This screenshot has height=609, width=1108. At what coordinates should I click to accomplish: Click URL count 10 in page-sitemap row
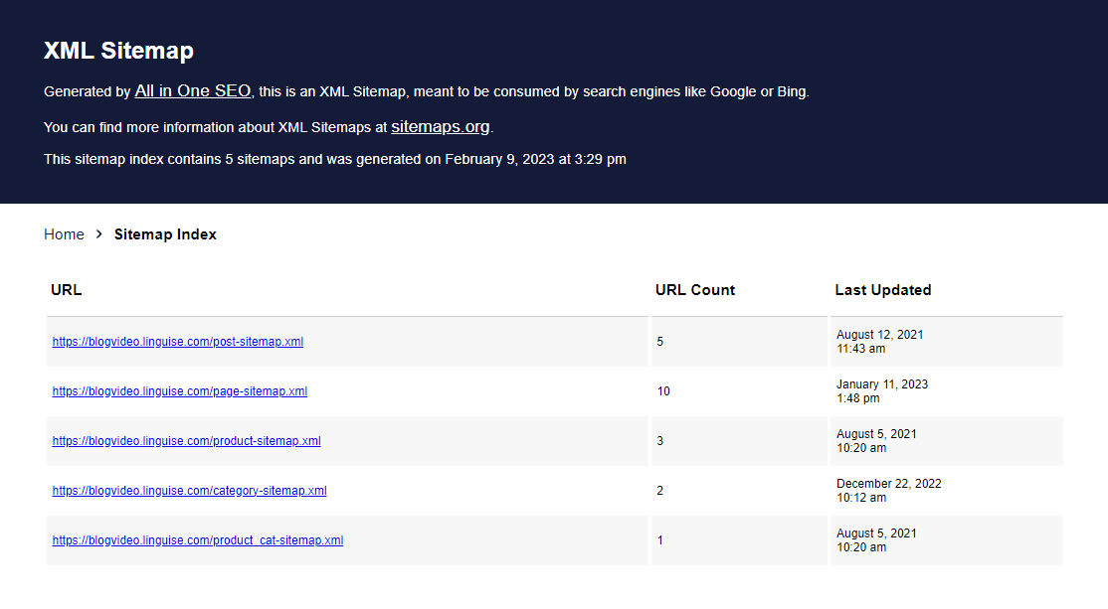[x=663, y=391]
